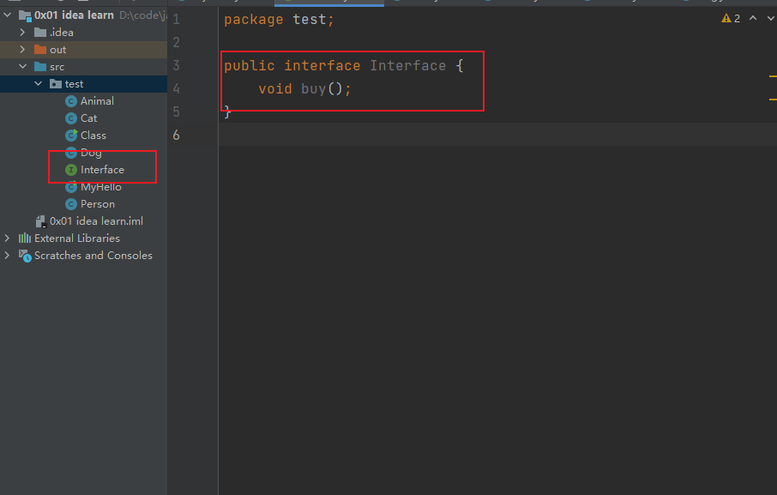
Task: Click the runnable Class file icon
Action: pyautogui.click(x=71, y=136)
